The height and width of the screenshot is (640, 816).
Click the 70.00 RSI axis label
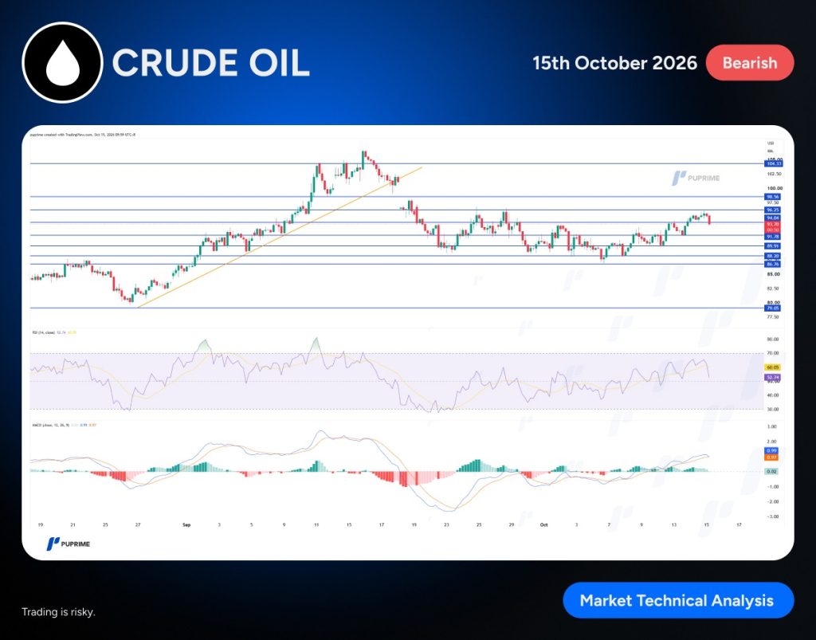click(773, 353)
